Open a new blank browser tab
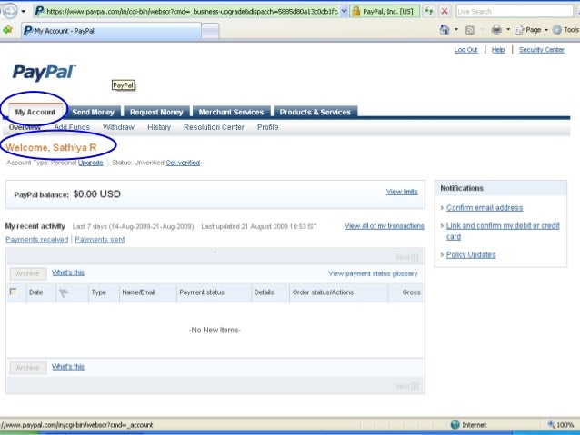Image resolution: width=580 pixels, height=435 pixels. click(x=211, y=31)
